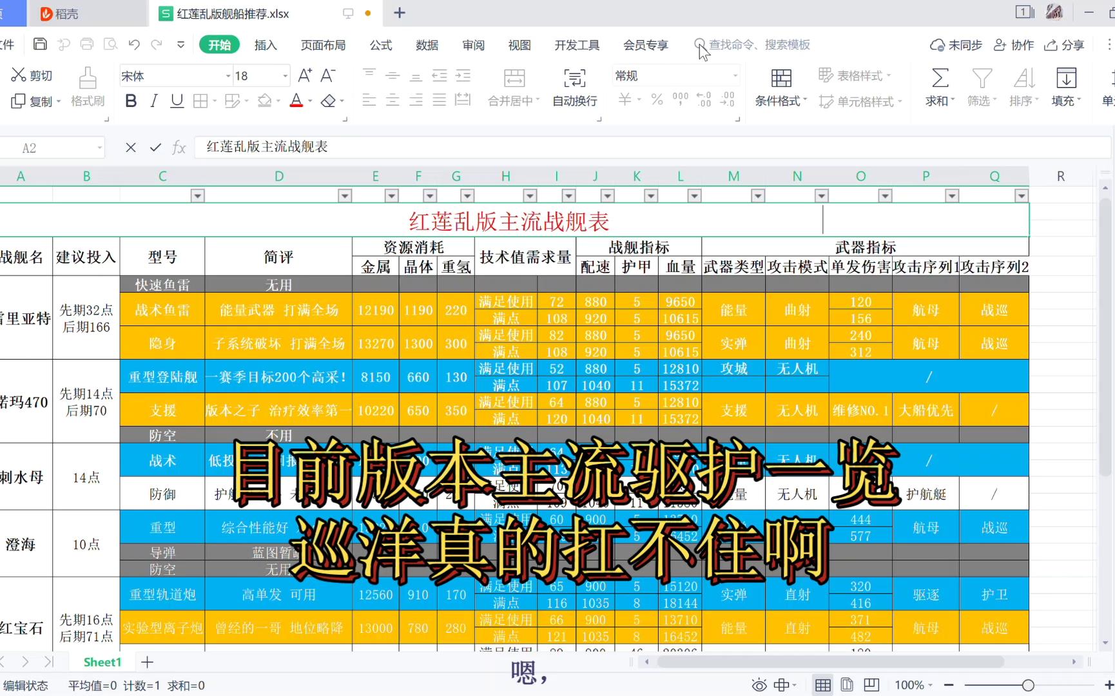1115x696 pixels.
Task: Cancel edit with X in formula bar
Action: point(131,148)
